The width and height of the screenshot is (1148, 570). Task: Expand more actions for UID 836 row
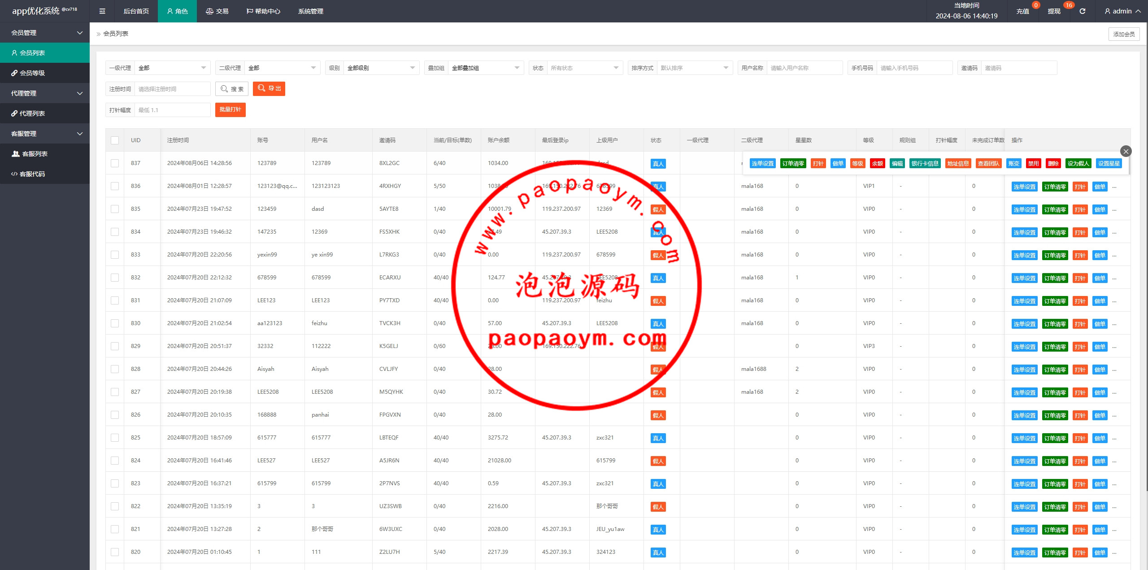1114,187
